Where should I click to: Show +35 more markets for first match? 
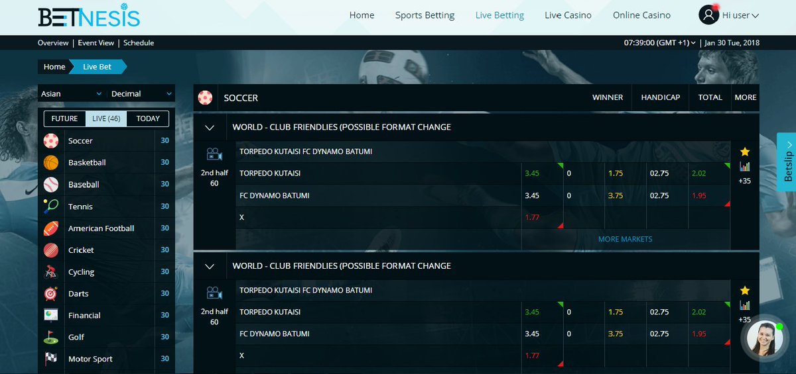pyautogui.click(x=745, y=181)
